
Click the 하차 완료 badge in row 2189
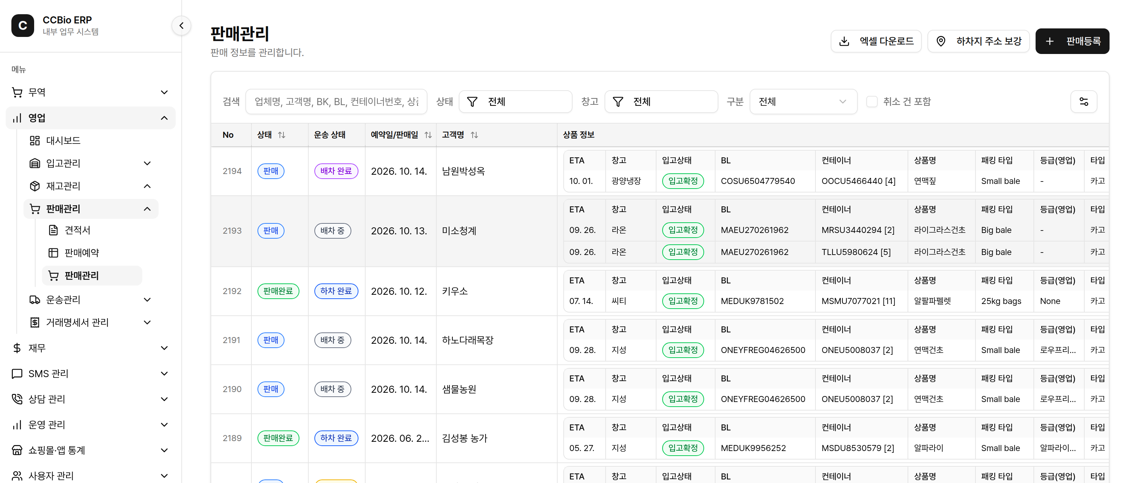(336, 438)
